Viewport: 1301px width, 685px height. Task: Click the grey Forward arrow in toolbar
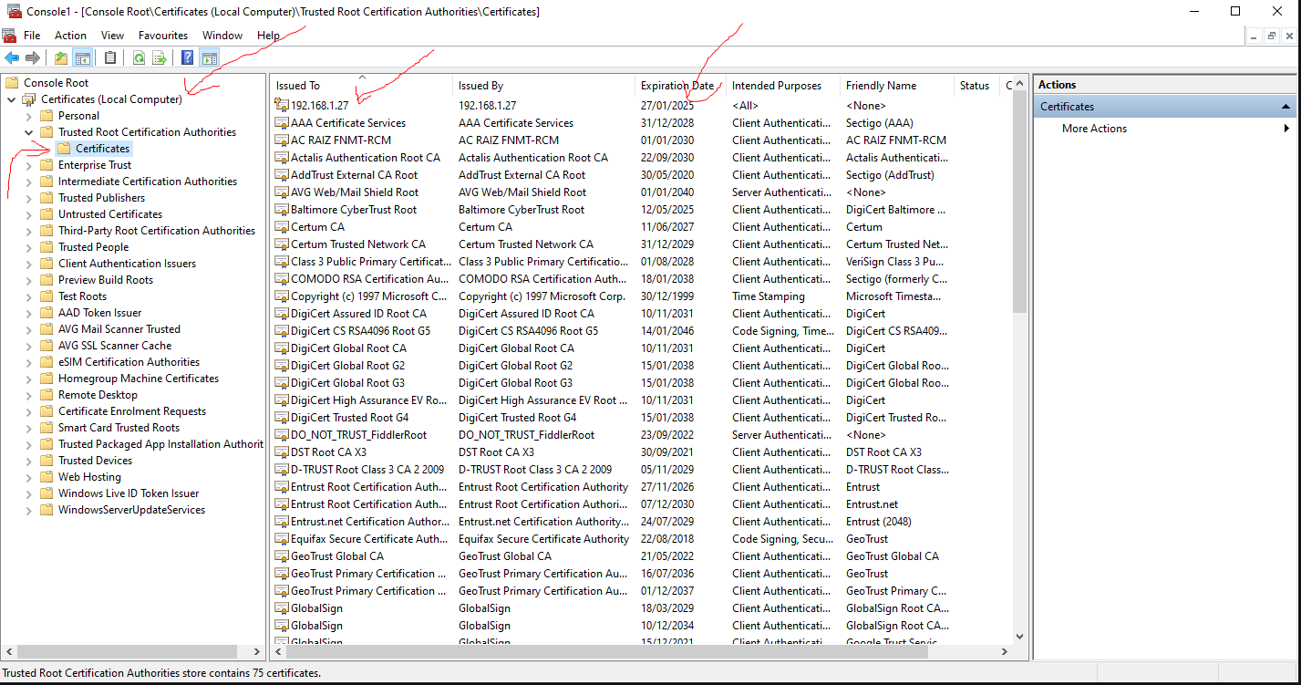coord(33,58)
